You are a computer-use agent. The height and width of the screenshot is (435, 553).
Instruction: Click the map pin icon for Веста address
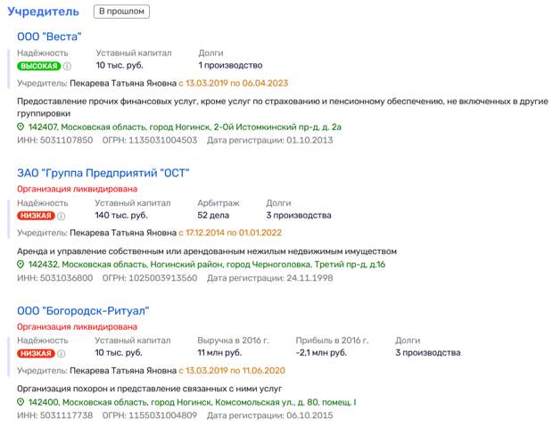point(21,127)
